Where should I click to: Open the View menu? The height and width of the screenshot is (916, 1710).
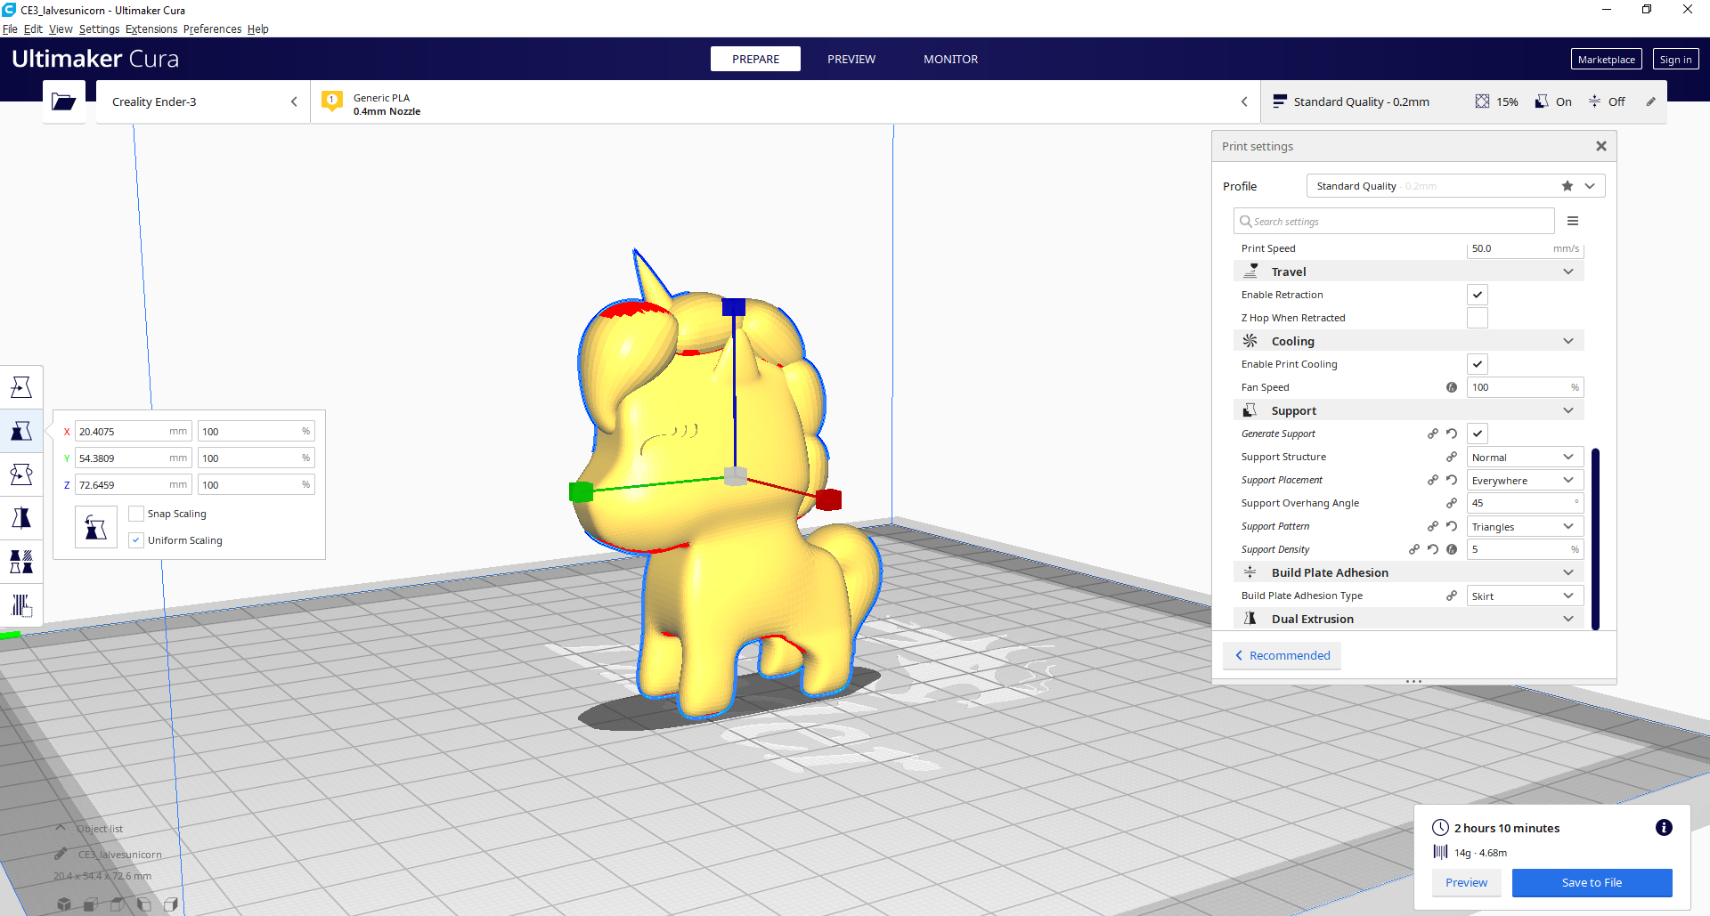(x=61, y=28)
